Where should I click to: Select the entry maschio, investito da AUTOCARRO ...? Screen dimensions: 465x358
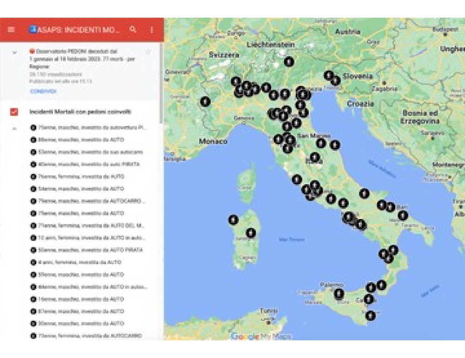point(88,201)
